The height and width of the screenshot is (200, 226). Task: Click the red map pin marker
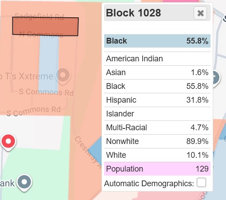coord(8,142)
